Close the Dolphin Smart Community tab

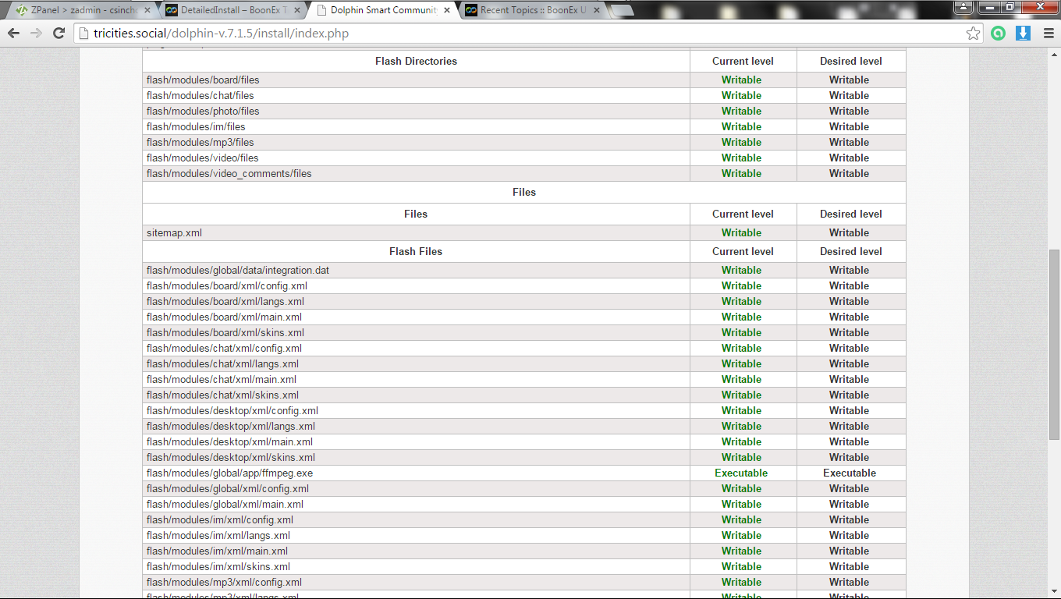447,10
